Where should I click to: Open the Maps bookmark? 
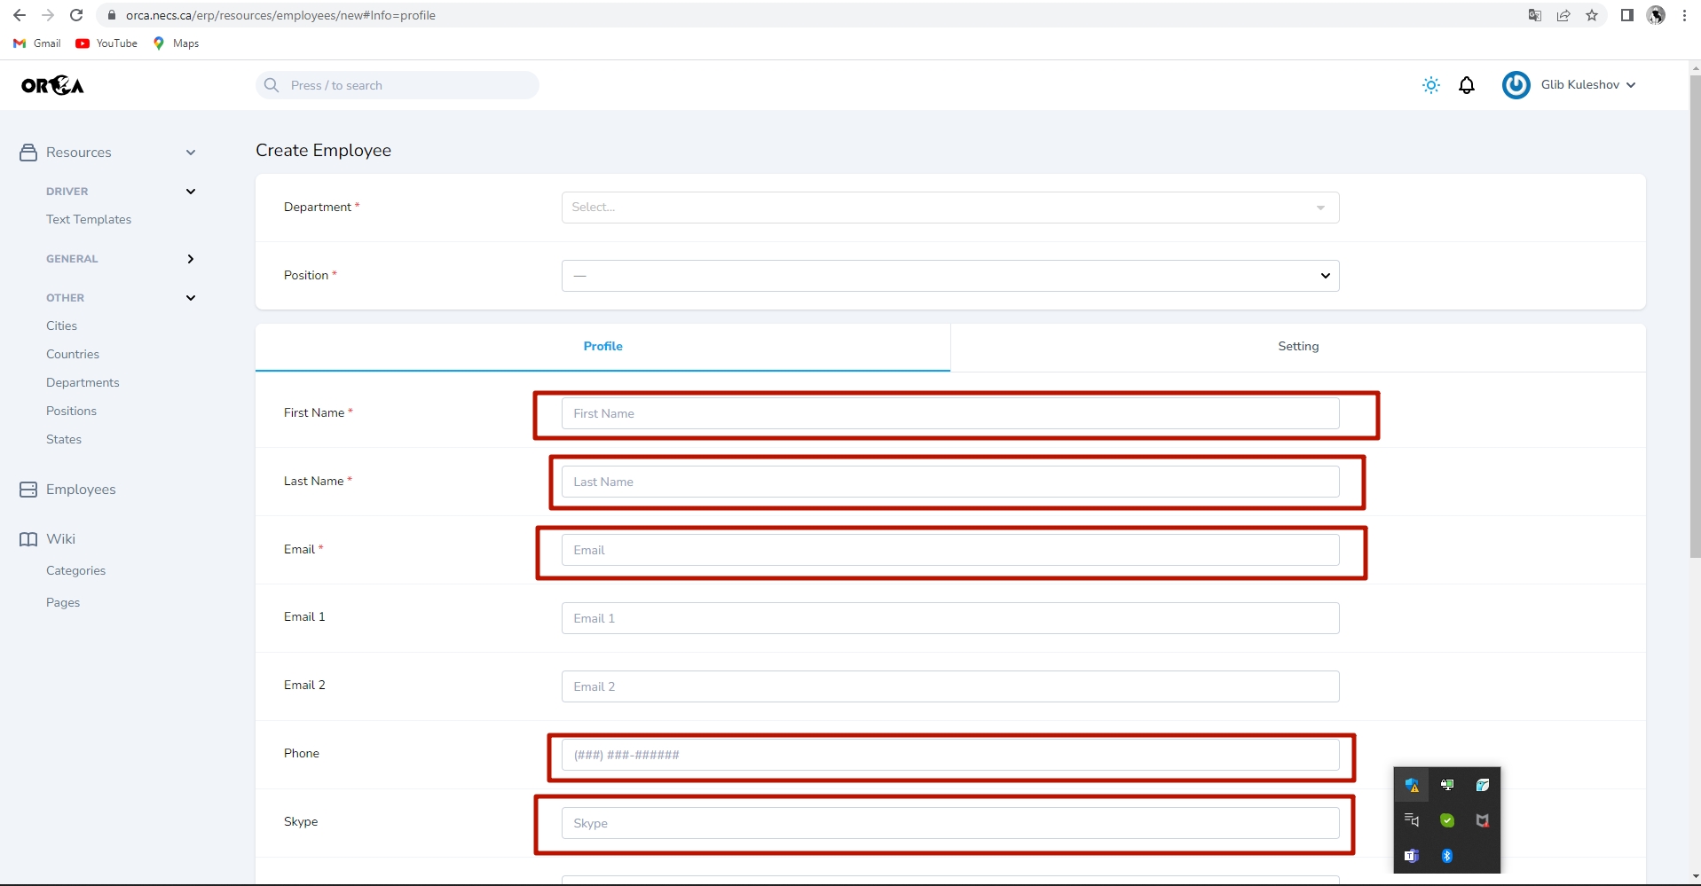click(x=176, y=43)
